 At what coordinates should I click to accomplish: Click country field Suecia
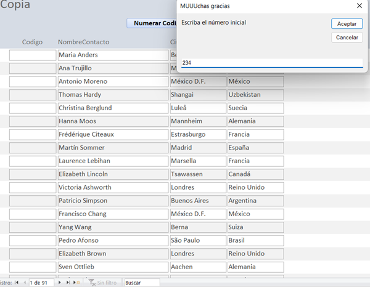coord(255,108)
